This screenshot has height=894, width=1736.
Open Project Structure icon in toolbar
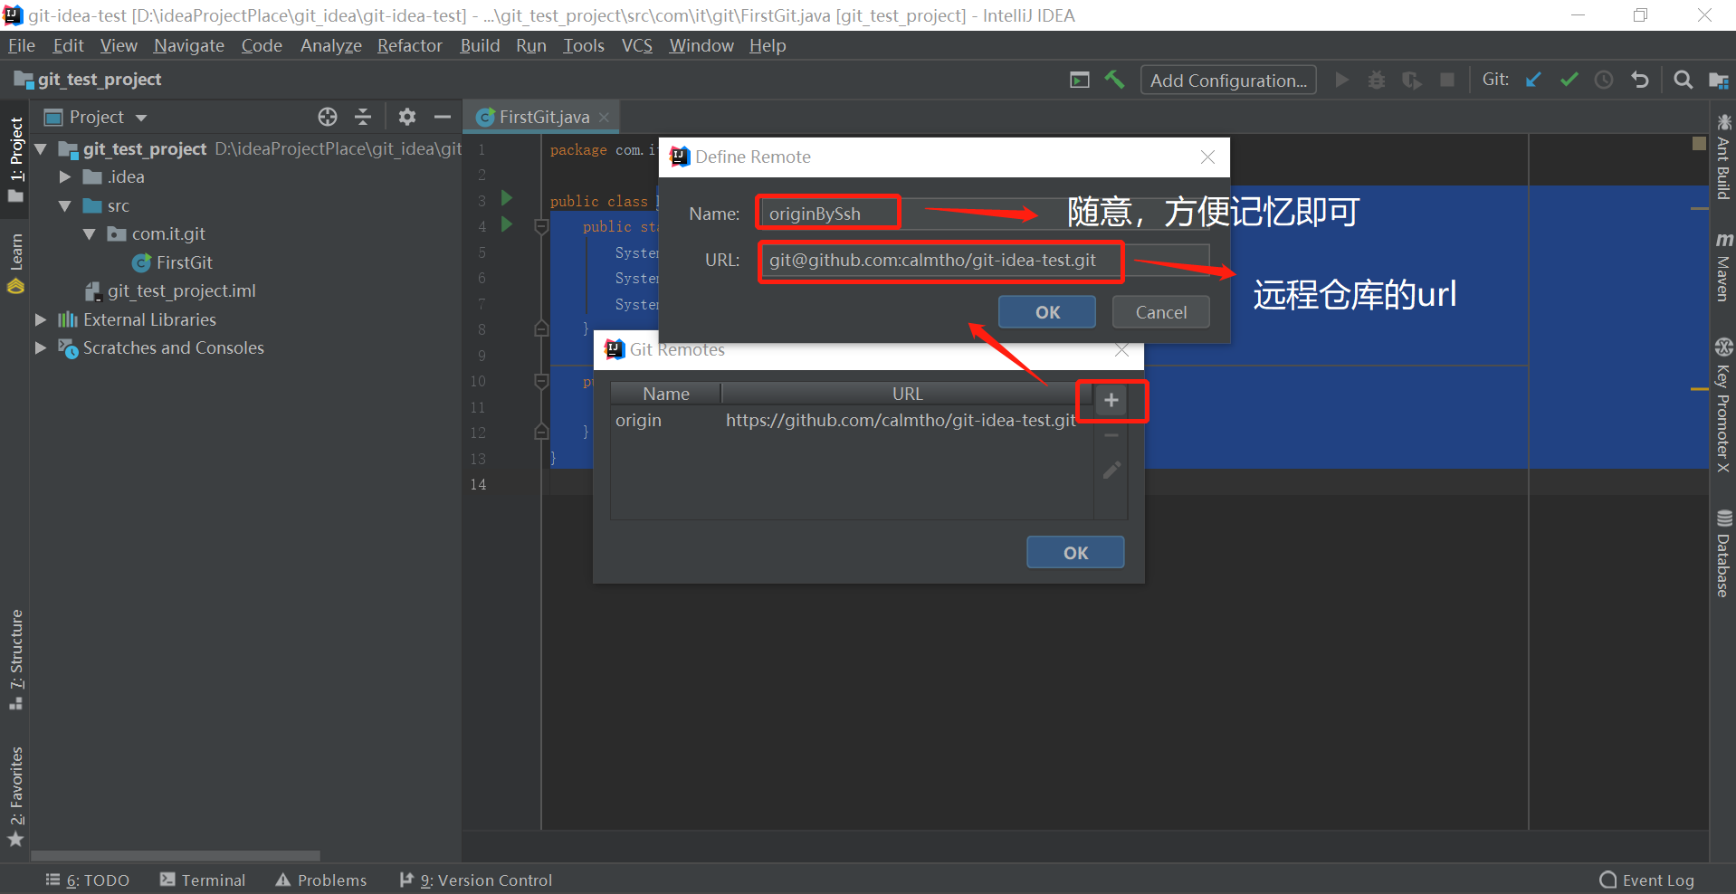pos(1718,80)
